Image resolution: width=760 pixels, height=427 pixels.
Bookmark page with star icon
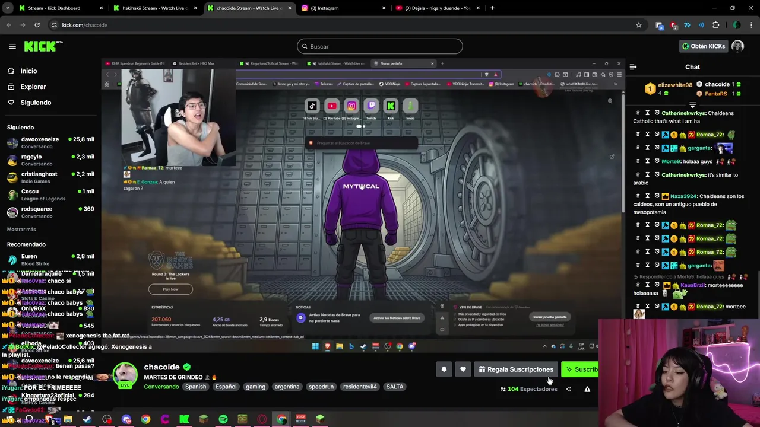click(x=639, y=25)
